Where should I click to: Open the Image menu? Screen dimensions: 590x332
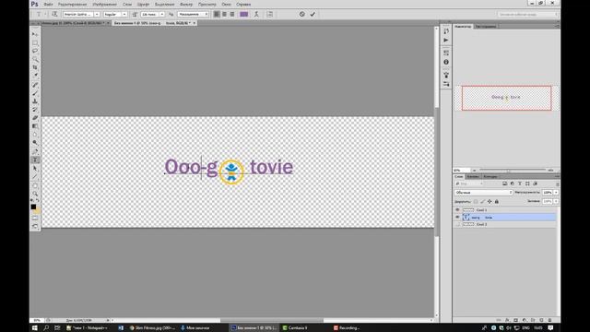(104, 4)
